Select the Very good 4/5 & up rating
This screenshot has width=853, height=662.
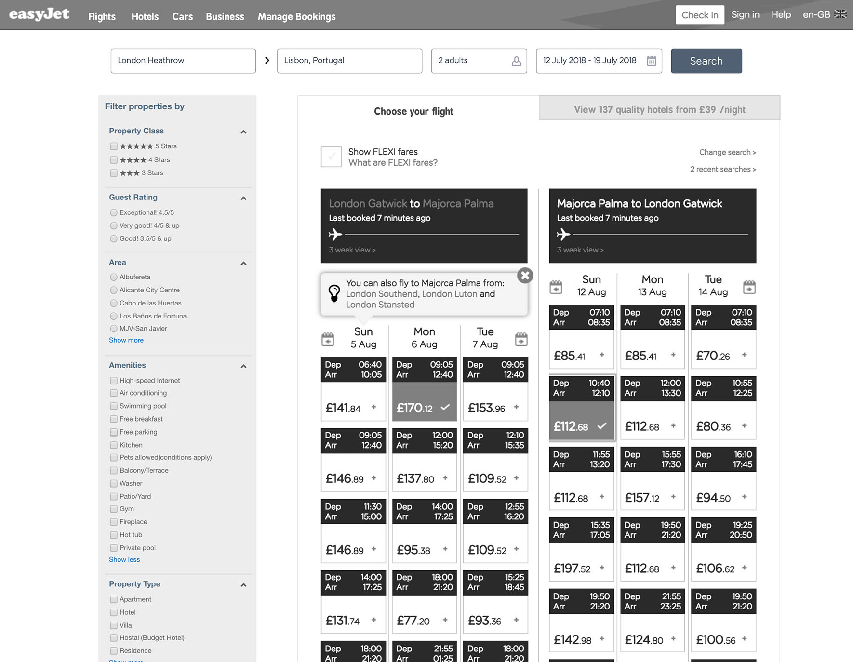pos(114,225)
